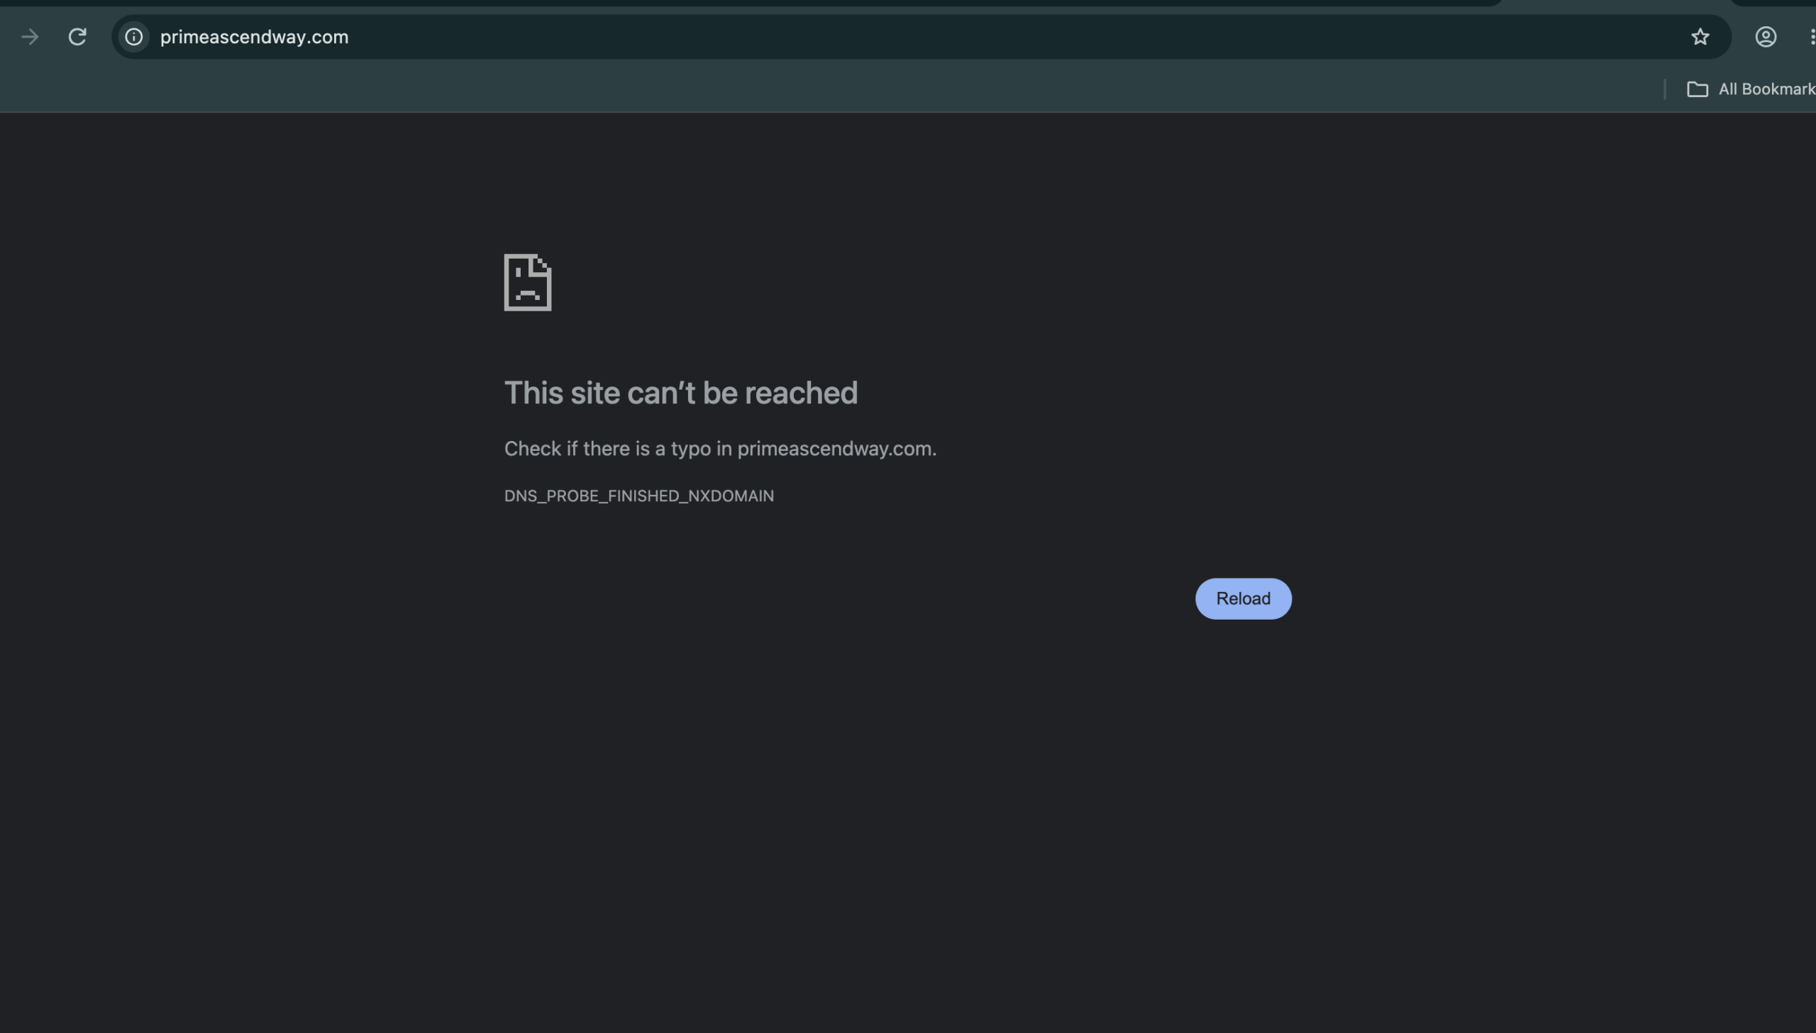
Task: Select DNS_PROBE_FINISHED_NXDOMAIN error text
Action: click(x=638, y=496)
